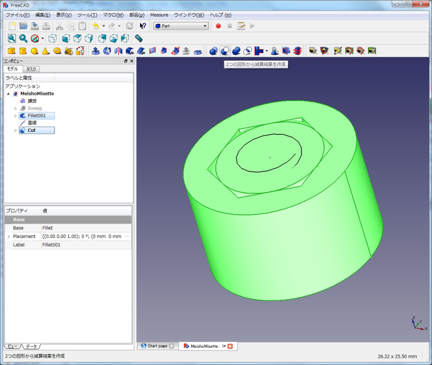Image resolution: width=432 pixels, height=365 pixels.
Task: Click the paste clipboard icon
Action: 82,26
